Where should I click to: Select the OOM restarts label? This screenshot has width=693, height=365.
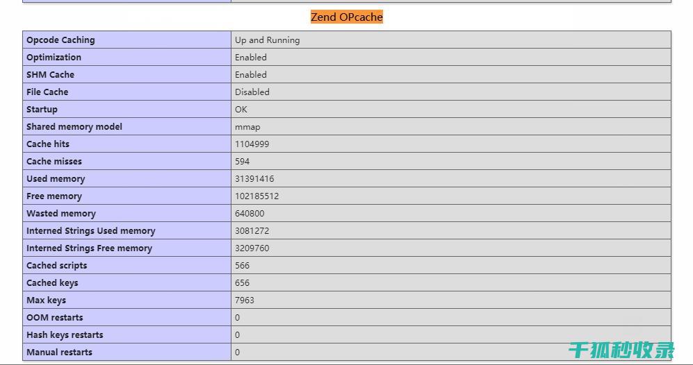click(x=55, y=317)
